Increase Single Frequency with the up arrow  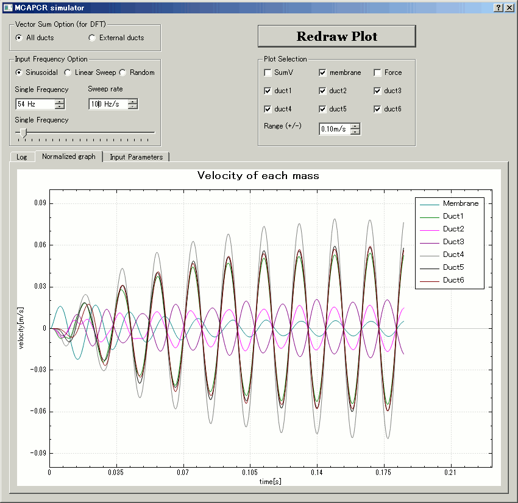click(59, 101)
